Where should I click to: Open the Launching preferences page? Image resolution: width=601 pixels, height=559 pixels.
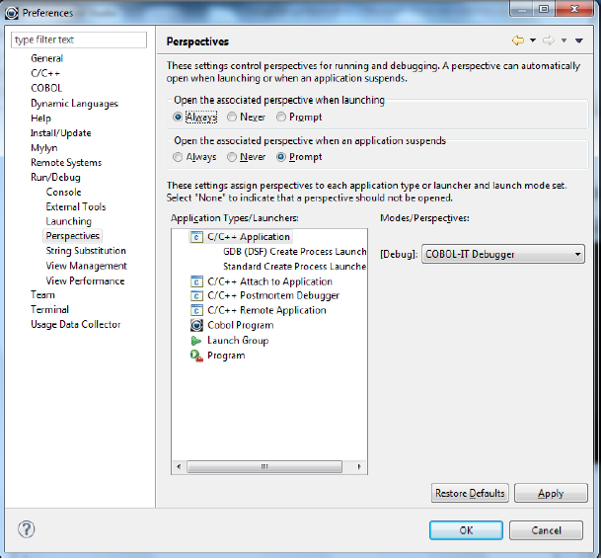[x=69, y=221]
